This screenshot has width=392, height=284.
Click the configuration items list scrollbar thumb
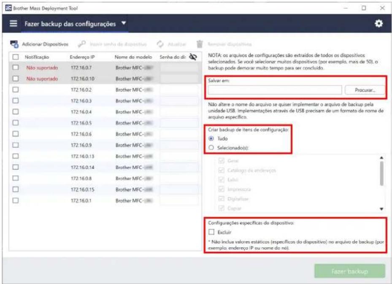(x=381, y=173)
